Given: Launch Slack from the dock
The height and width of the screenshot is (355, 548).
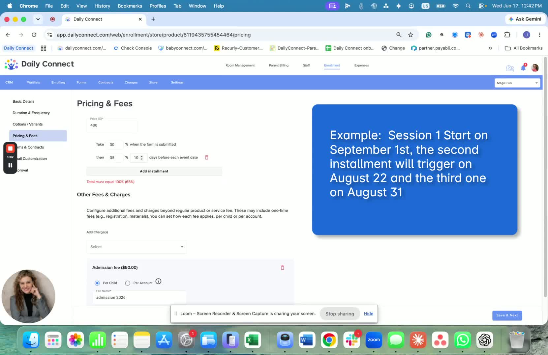Looking at the screenshot, I should click(x=351, y=340).
